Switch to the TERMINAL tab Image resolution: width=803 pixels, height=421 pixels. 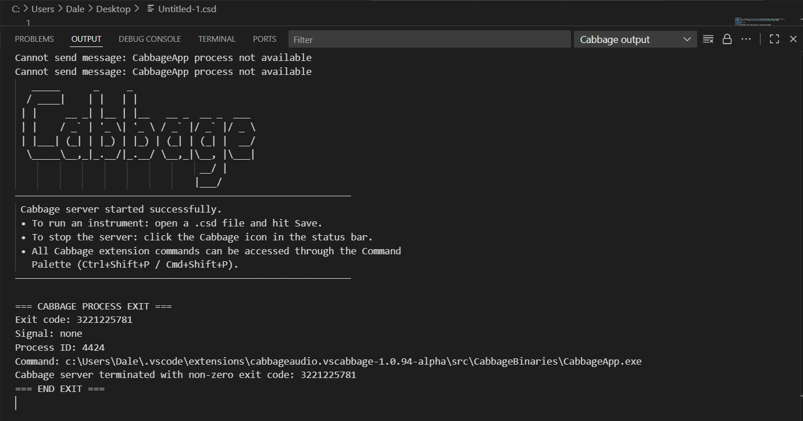click(216, 39)
